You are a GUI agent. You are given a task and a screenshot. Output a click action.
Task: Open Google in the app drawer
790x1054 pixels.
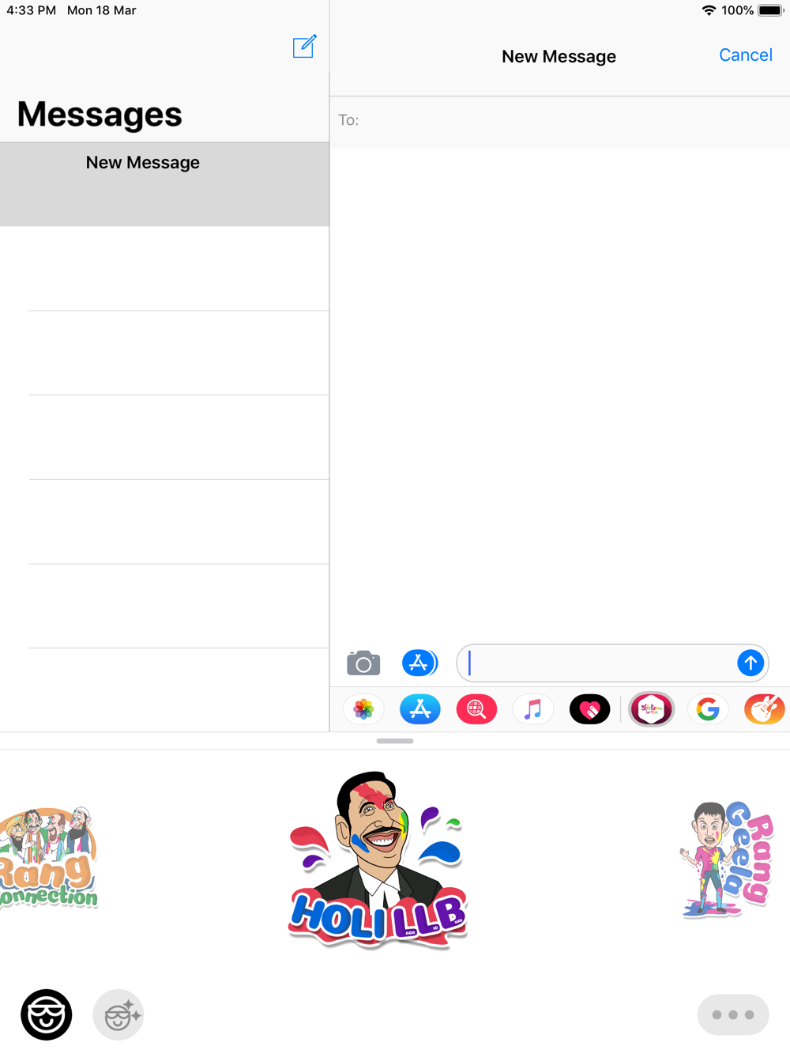[708, 709]
